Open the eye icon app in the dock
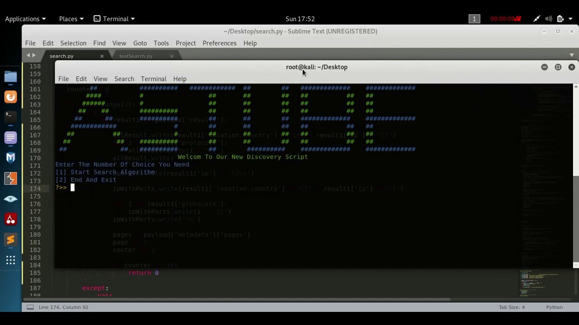Screen dimensions: 579x325 pos(10,199)
